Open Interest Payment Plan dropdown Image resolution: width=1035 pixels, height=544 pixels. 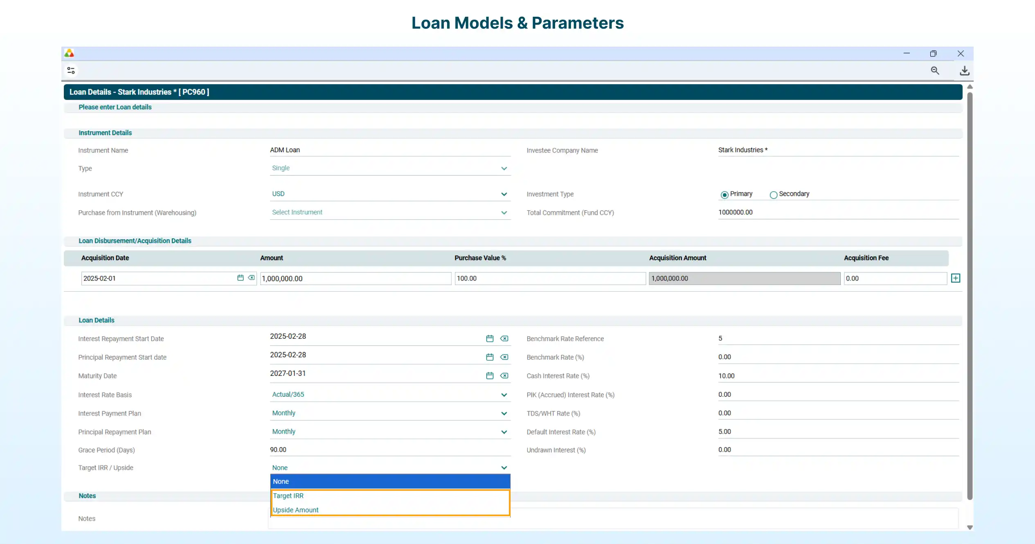pos(390,413)
